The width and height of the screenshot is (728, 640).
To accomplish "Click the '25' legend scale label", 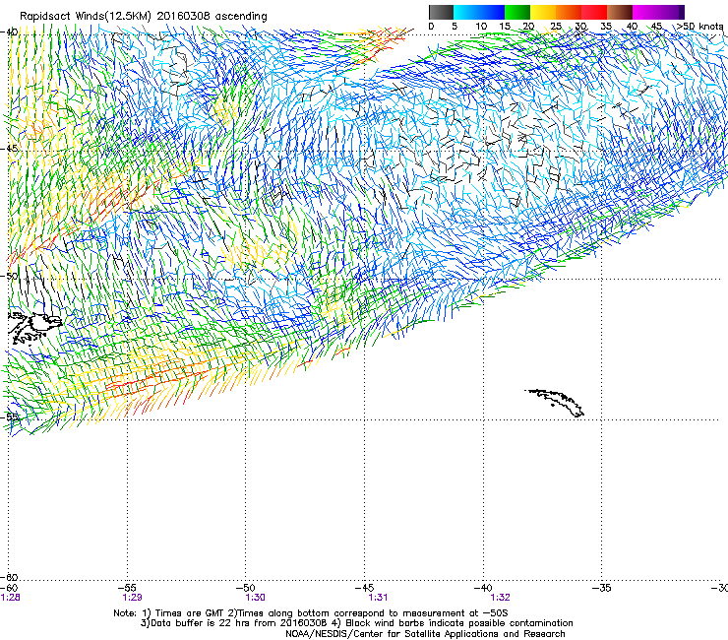I will pyautogui.click(x=556, y=27).
